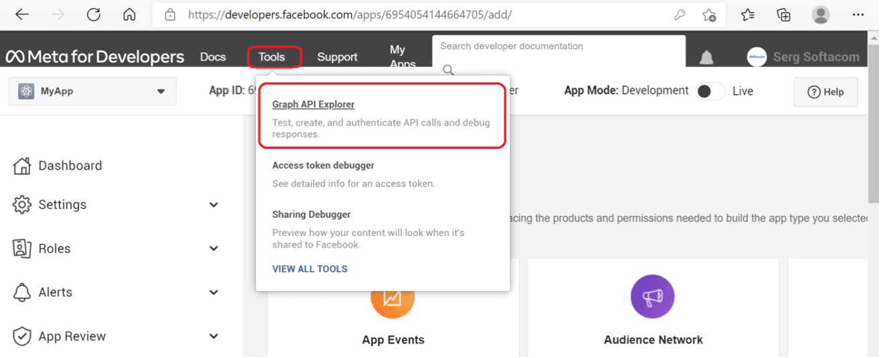Select Graph API Explorer from Tools menu
Screen dimensions: 881x358
313,105
